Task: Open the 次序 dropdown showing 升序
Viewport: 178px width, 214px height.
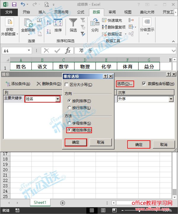Action: tap(171, 99)
